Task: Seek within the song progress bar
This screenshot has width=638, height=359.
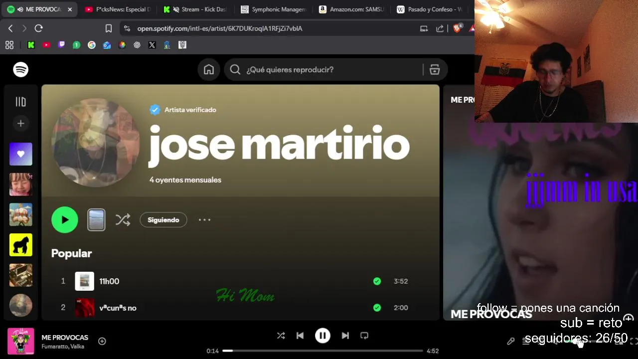Action: click(x=322, y=351)
